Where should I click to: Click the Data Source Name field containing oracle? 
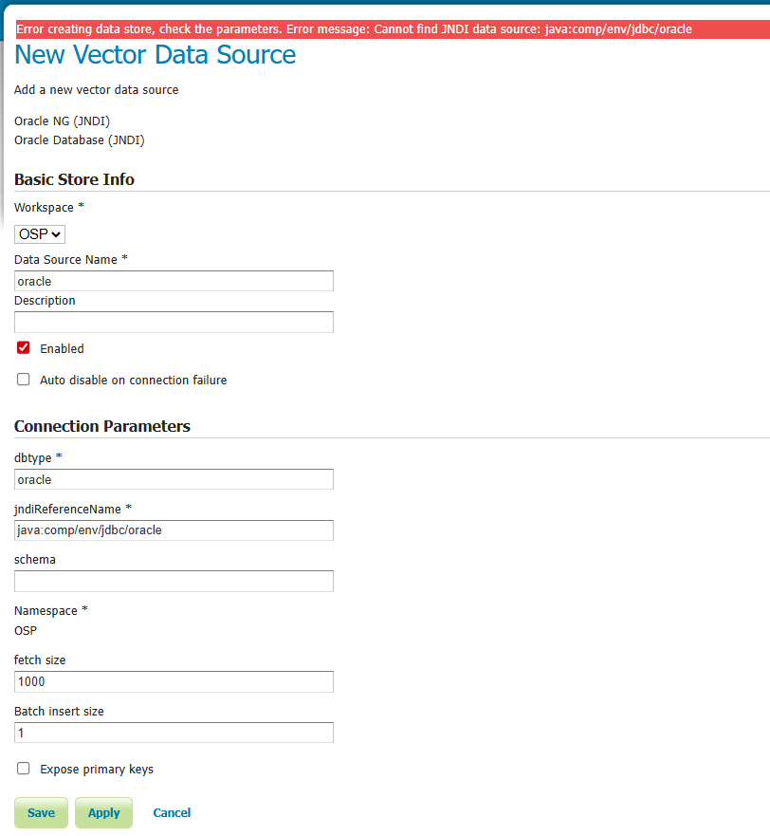click(174, 280)
